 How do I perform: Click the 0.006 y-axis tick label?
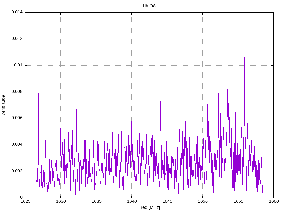(17, 118)
